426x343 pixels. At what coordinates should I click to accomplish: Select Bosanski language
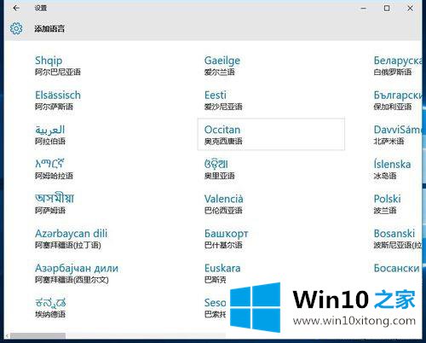pyautogui.click(x=398, y=239)
